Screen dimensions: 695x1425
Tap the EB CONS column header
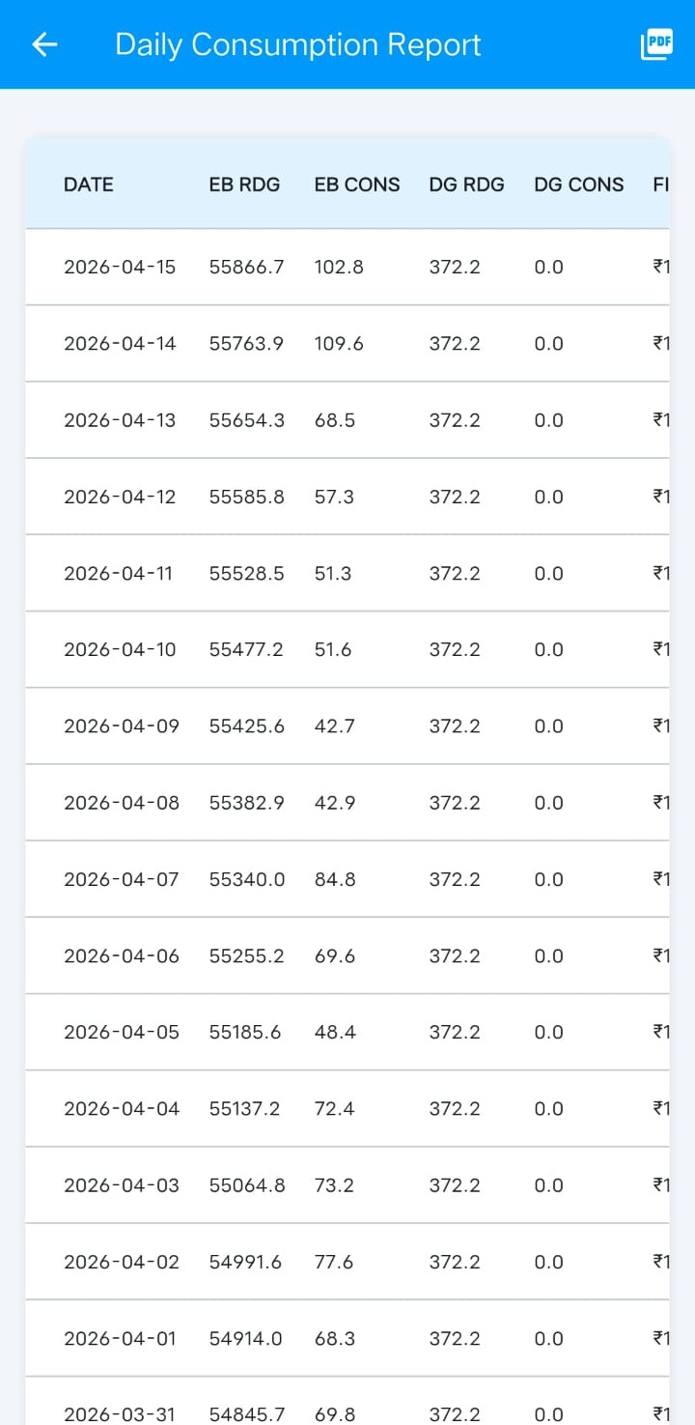point(357,185)
